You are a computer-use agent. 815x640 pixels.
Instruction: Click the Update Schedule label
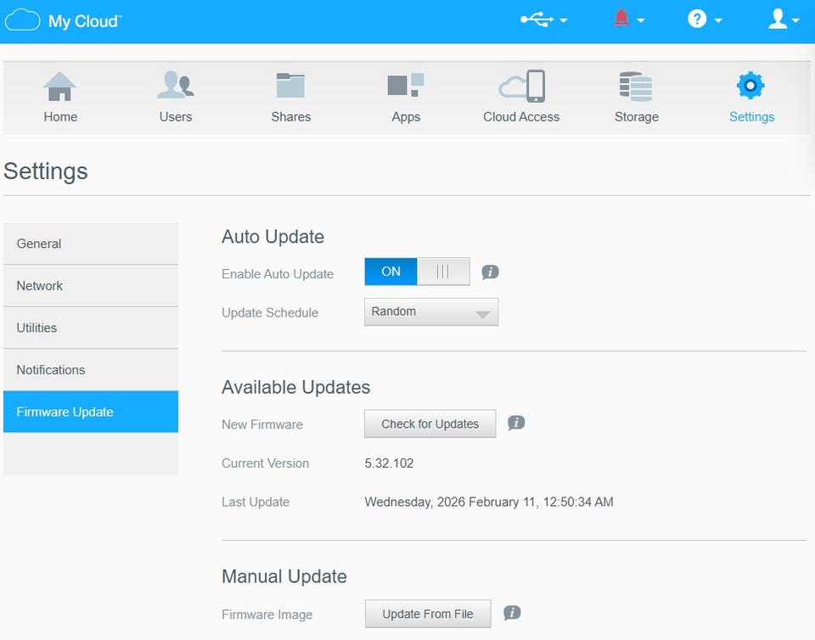click(270, 312)
